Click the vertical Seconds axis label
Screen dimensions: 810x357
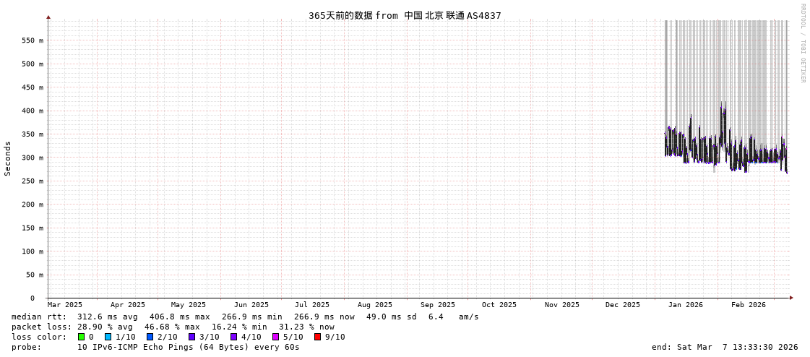(8, 158)
